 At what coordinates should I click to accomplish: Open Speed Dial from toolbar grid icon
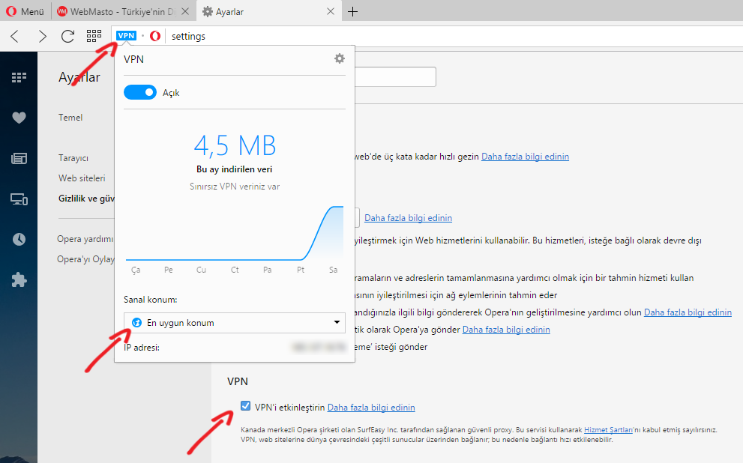pyautogui.click(x=94, y=36)
